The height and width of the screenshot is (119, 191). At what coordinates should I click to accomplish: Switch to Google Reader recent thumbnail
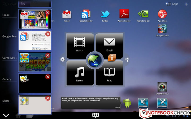pos(35,40)
